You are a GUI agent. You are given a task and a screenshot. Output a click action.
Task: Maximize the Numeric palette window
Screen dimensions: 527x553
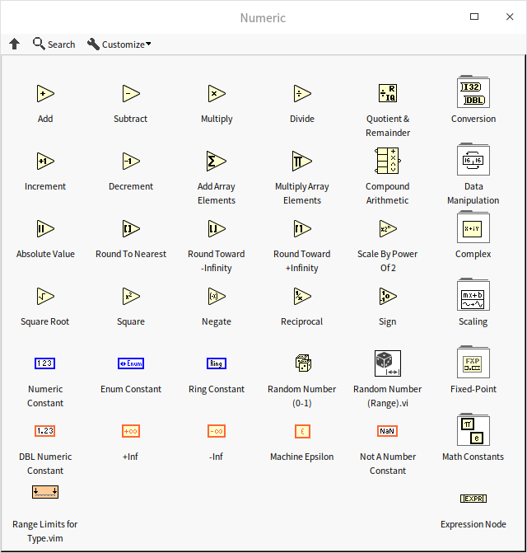[x=474, y=17]
